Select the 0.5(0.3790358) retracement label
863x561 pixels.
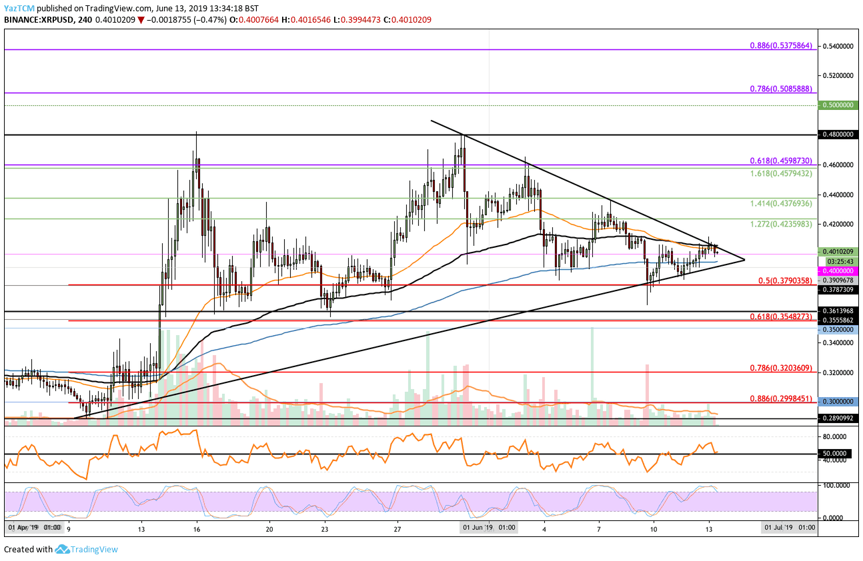point(784,280)
